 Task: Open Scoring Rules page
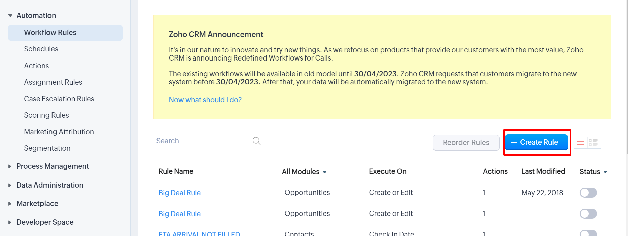click(46, 115)
